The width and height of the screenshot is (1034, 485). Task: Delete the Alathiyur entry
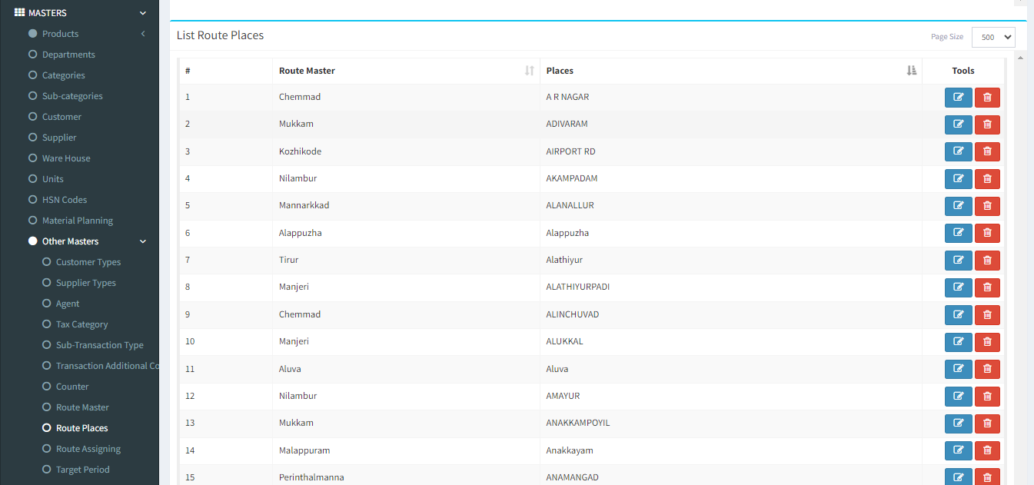pyautogui.click(x=987, y=261)
